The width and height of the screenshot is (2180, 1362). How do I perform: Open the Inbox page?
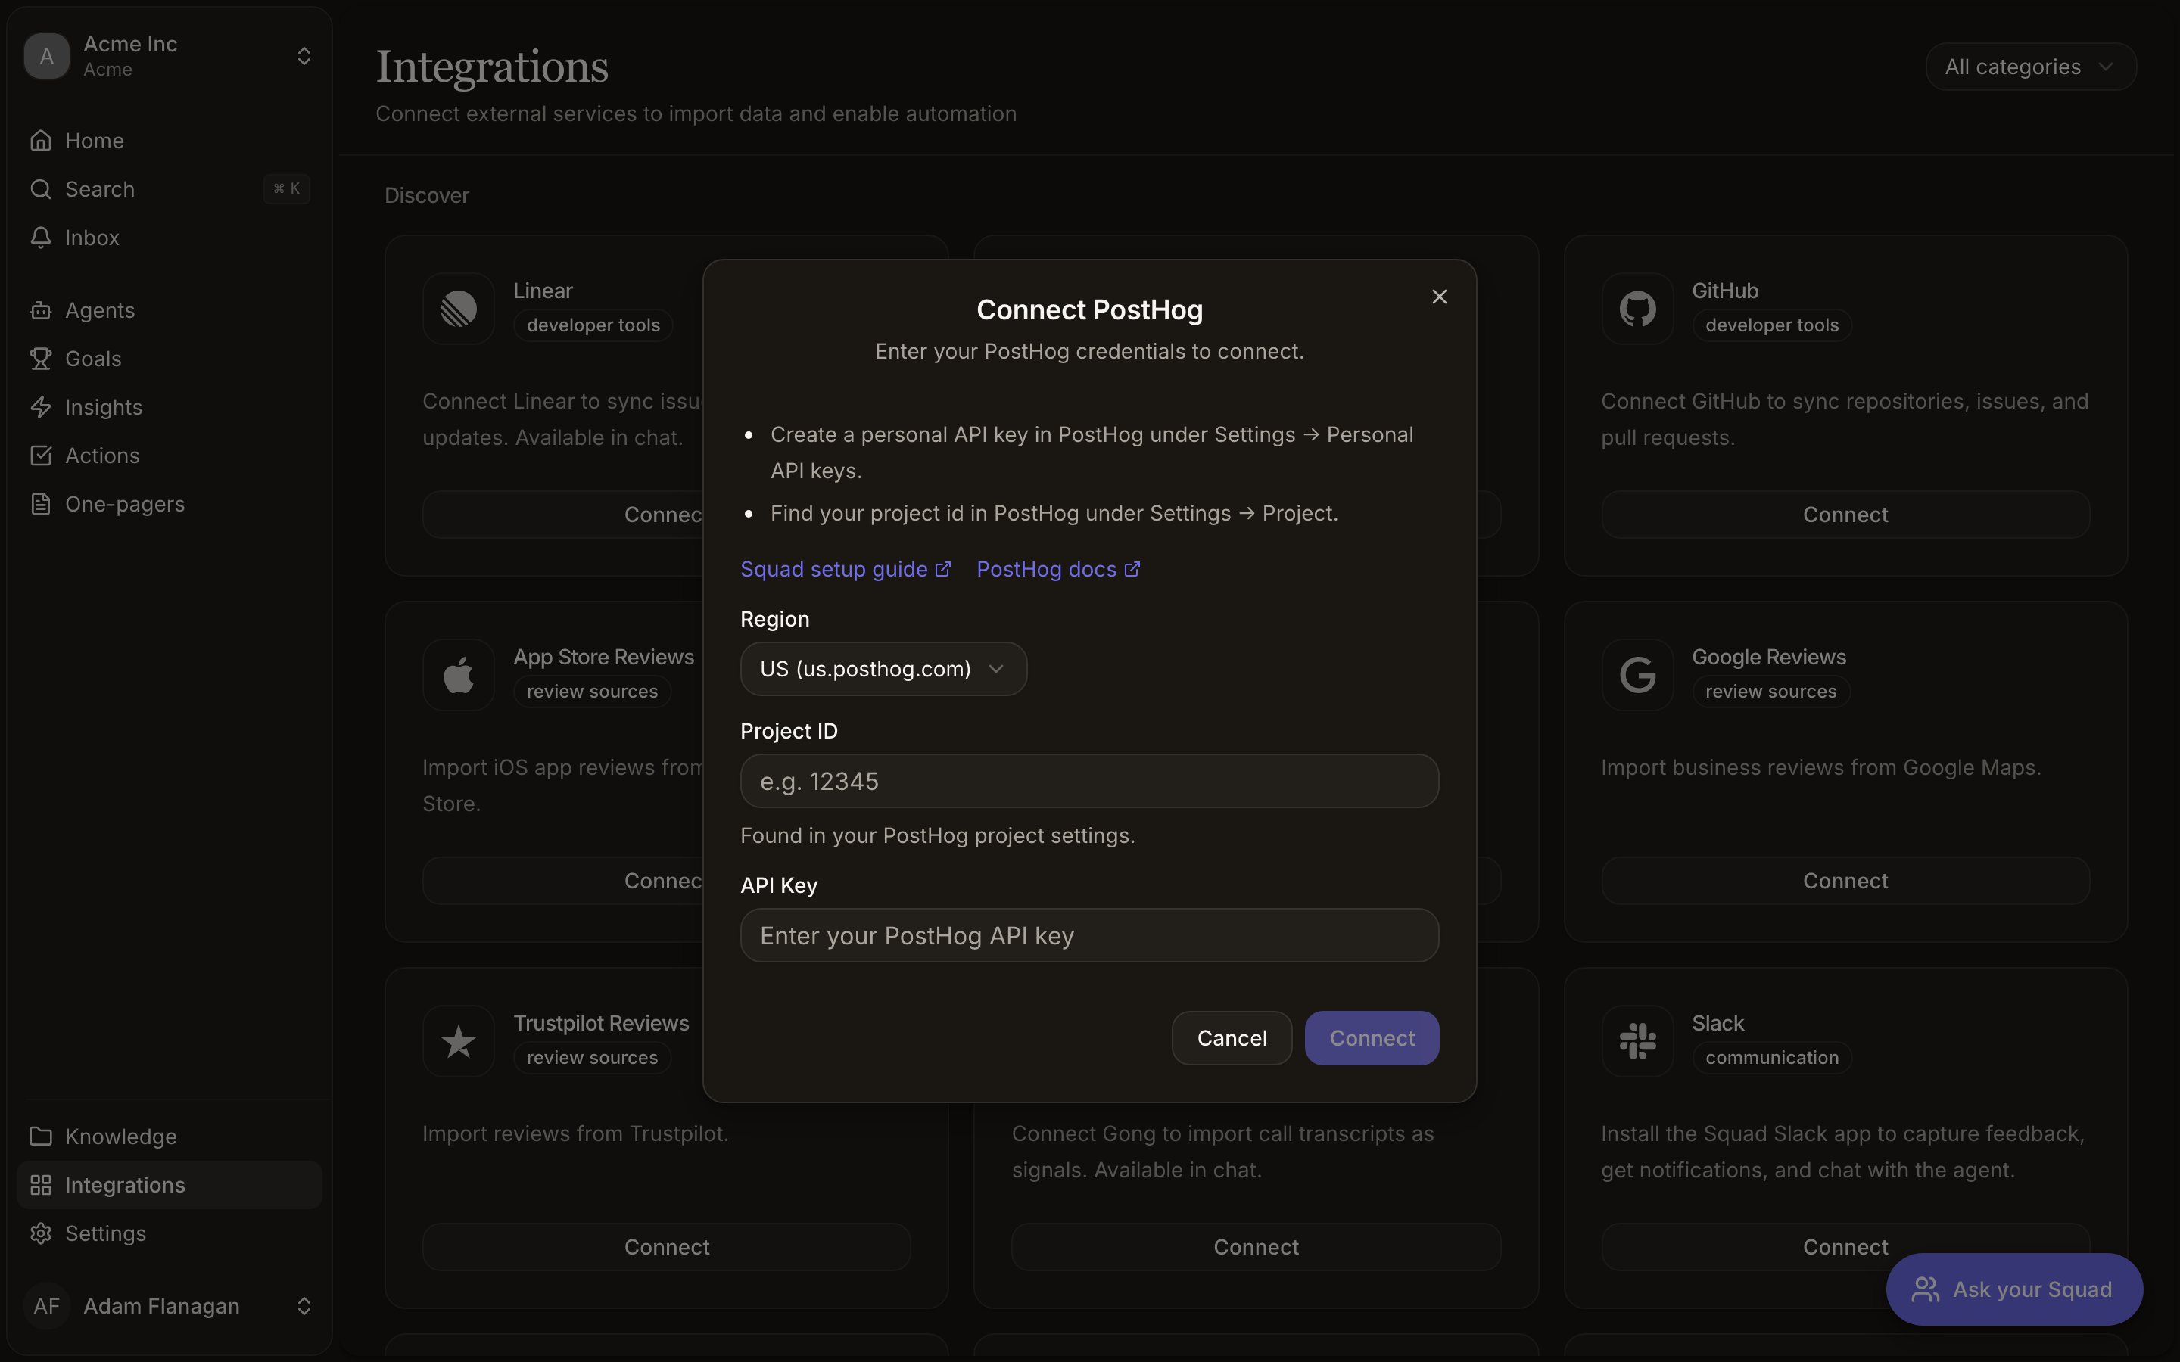click(x=170, y=238)
